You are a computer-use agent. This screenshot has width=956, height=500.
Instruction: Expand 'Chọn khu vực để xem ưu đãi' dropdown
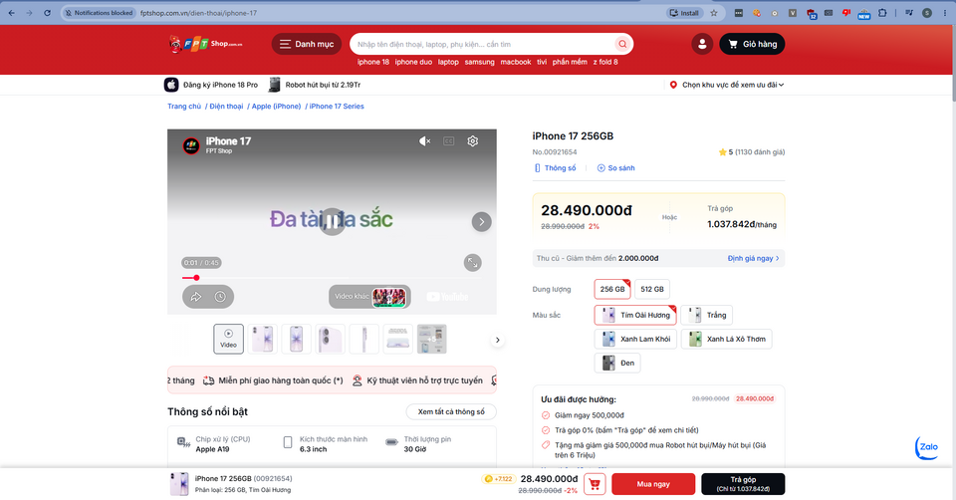727,85
